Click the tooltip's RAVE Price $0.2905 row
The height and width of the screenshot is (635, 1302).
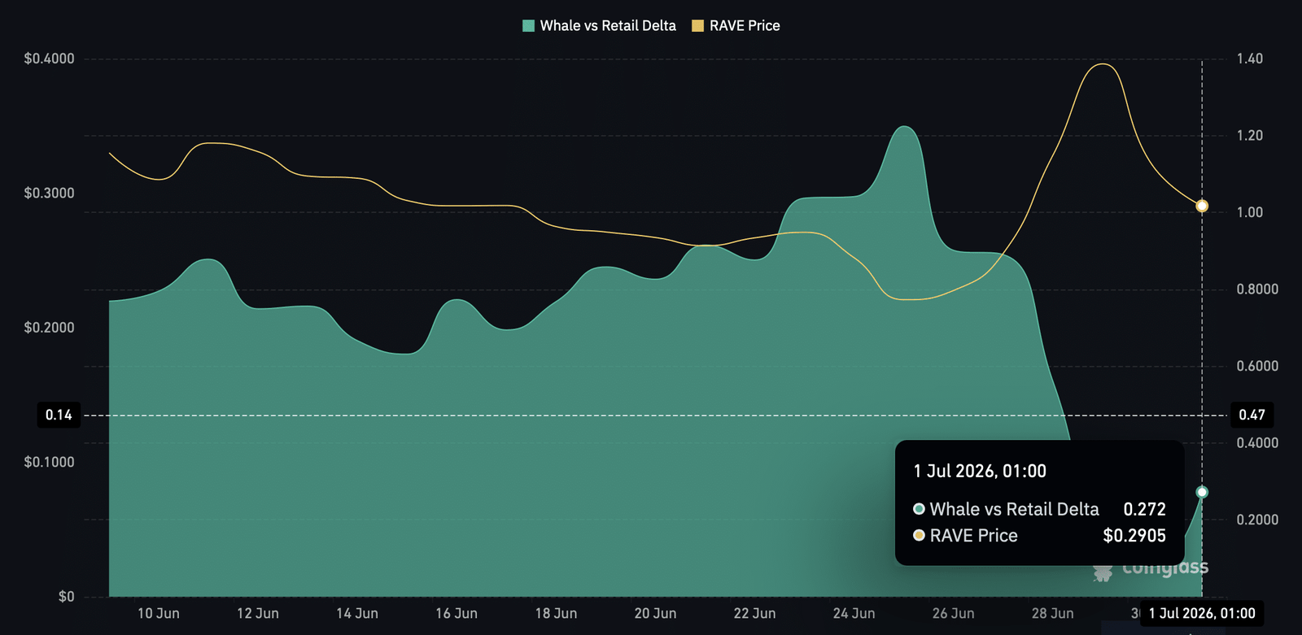1039,536
